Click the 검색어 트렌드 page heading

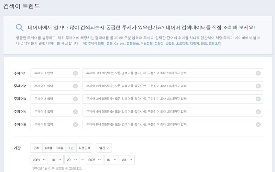coord(22,6)
